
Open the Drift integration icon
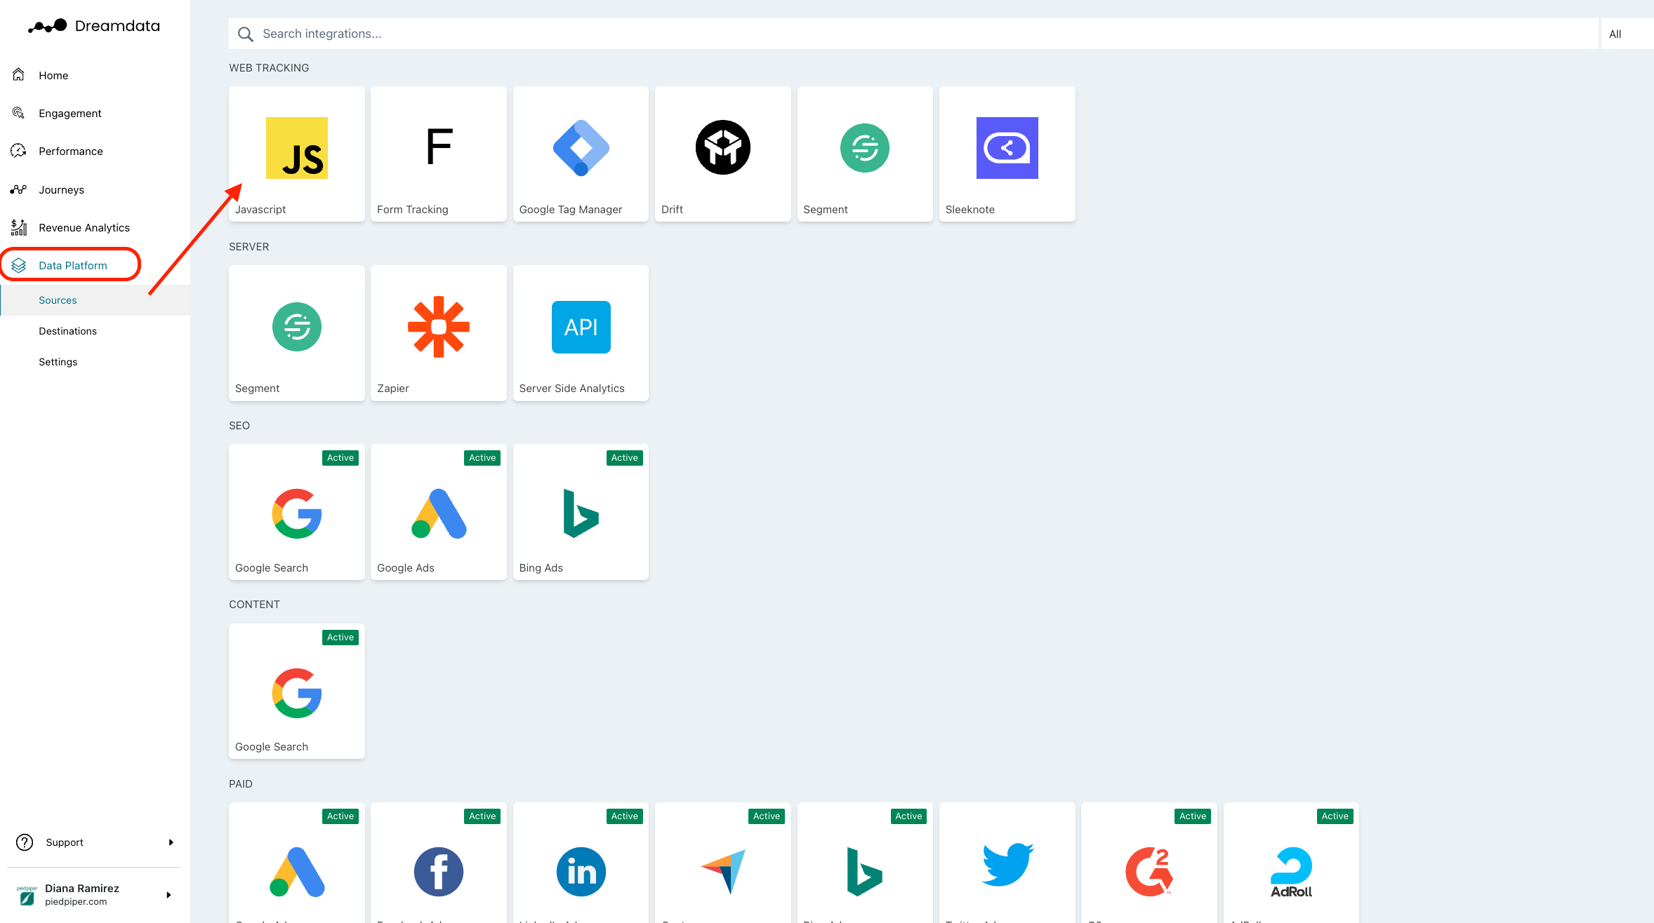click(x=723, y=148)
